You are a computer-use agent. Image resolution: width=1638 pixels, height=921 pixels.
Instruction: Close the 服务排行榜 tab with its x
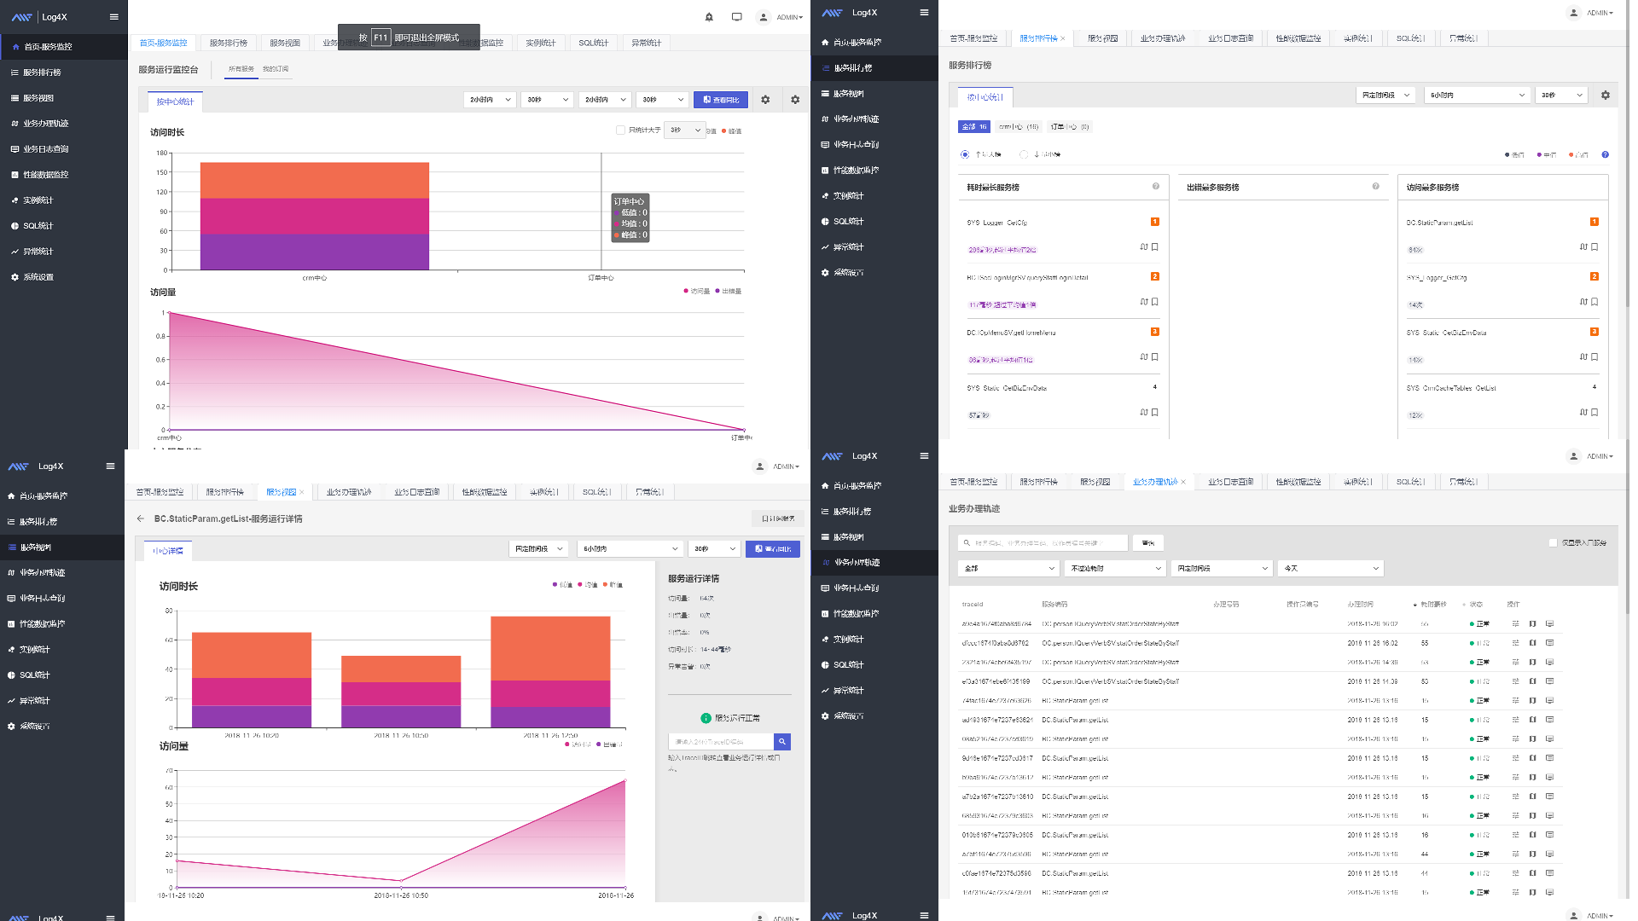(x=1063, y=39)
